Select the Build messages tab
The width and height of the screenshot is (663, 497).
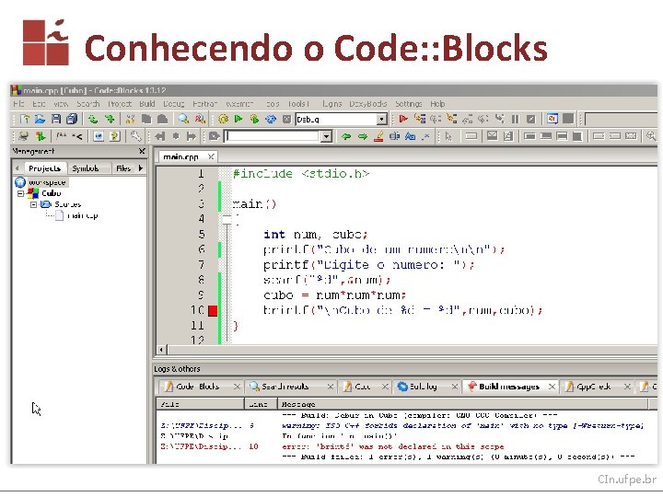[x=509, y=387]
